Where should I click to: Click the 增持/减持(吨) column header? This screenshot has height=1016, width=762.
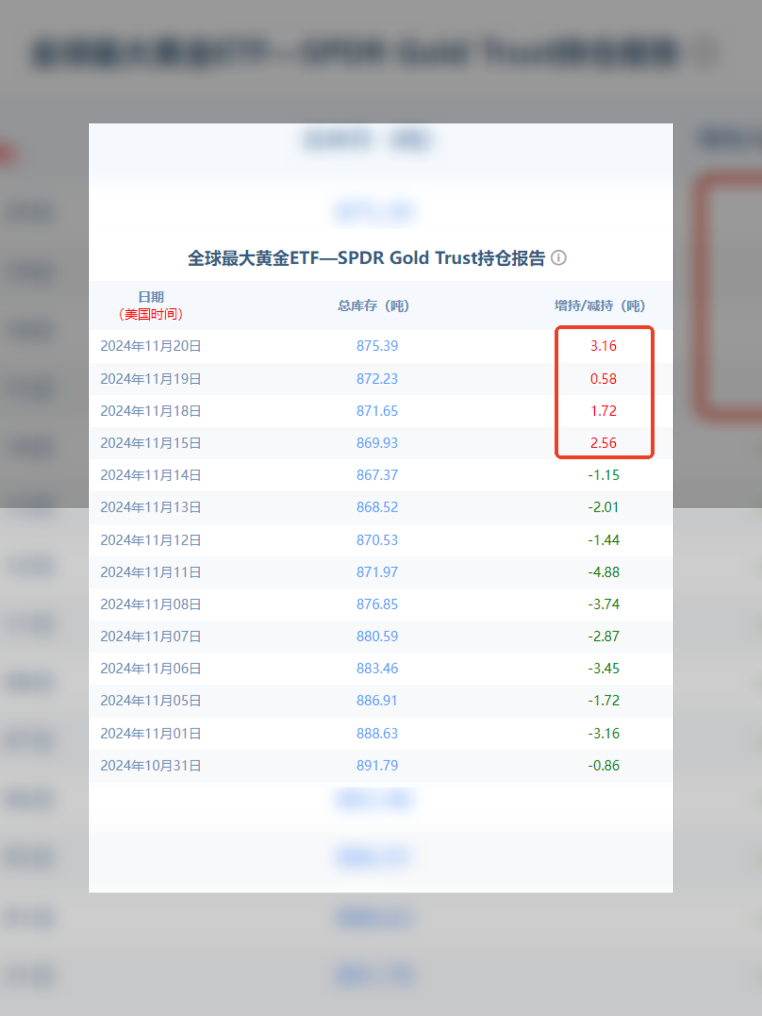coord(599,306)
